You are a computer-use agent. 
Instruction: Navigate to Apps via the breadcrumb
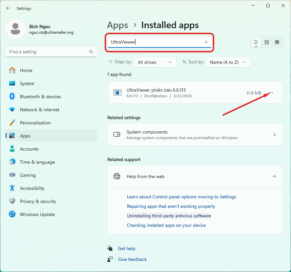point(117,25)
